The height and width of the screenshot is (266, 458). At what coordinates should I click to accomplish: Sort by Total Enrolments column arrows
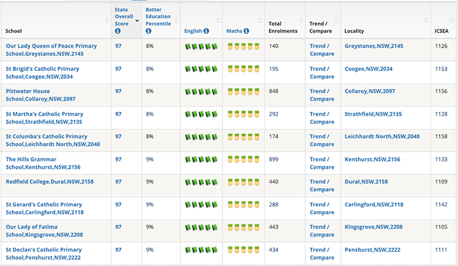tap(301, 20)
